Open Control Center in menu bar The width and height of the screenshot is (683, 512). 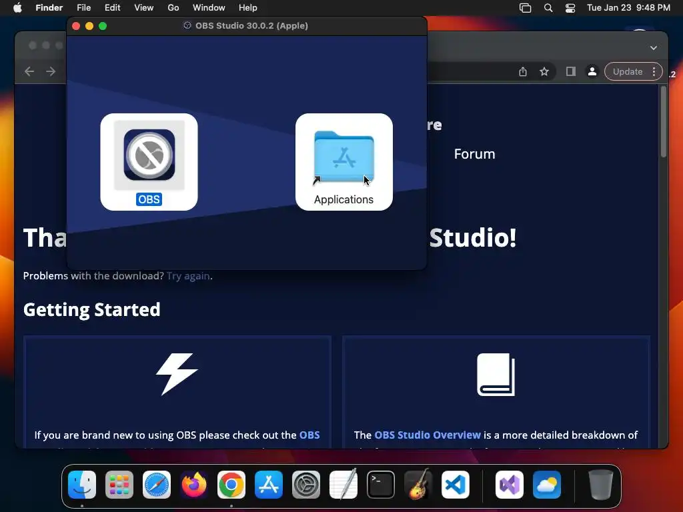pos(570,8)
